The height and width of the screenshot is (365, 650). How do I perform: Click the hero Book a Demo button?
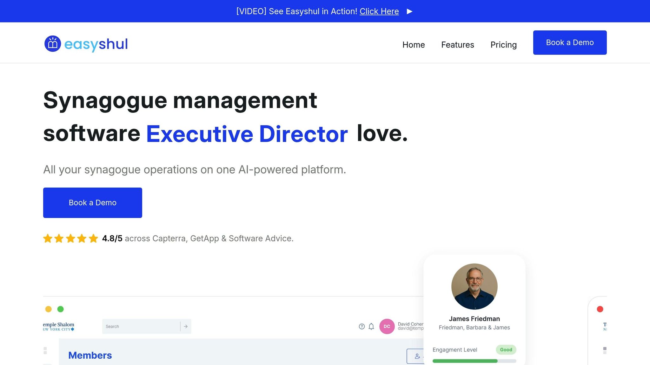click(x=92, y=202)
